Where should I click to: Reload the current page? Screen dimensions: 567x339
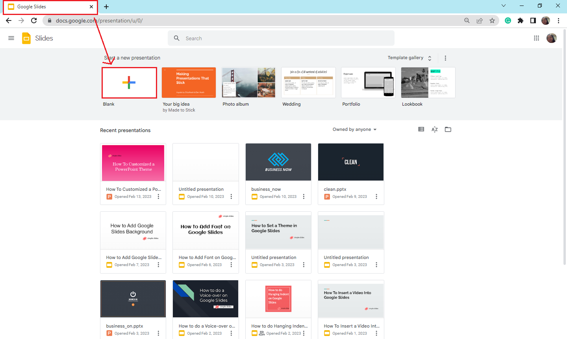(34, 20)
